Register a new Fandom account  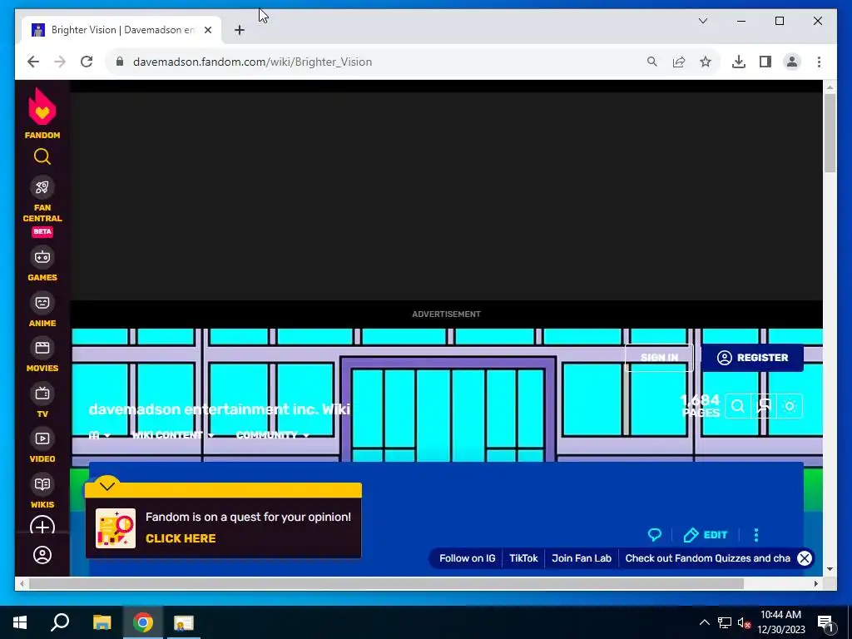(752, 358)
